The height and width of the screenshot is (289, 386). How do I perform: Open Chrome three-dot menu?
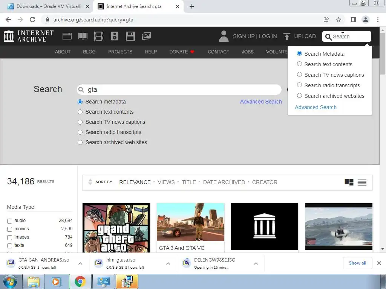click(378, 20)
